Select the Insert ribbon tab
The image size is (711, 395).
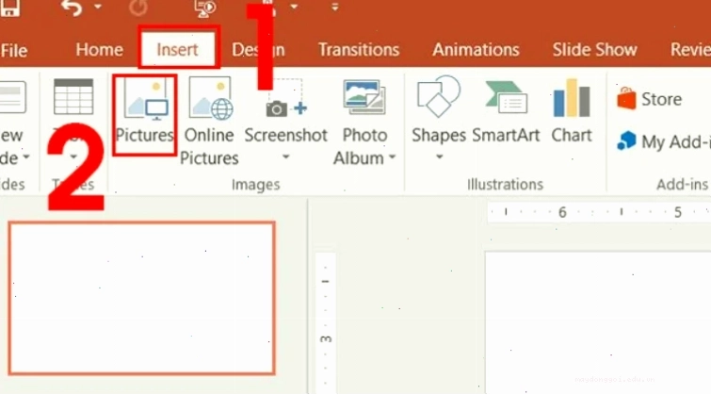tap(177, 49)
